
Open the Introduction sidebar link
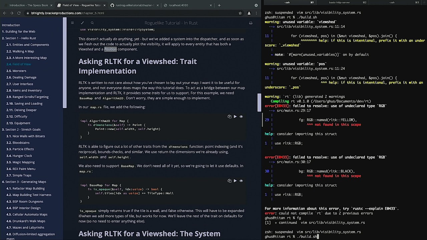click(x=11, y=25)
